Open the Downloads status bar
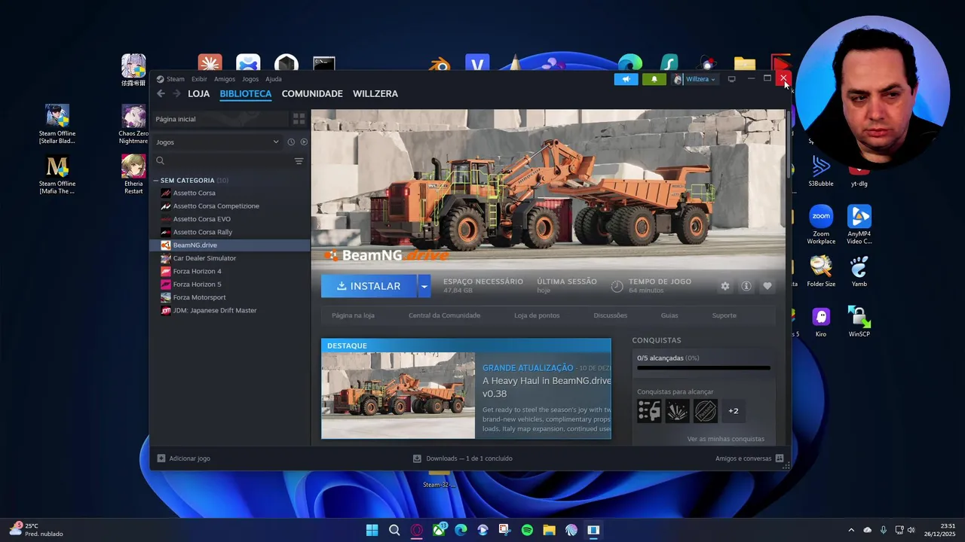The width and height of the screenshot is (965, 542). click(x=463, y=458)
